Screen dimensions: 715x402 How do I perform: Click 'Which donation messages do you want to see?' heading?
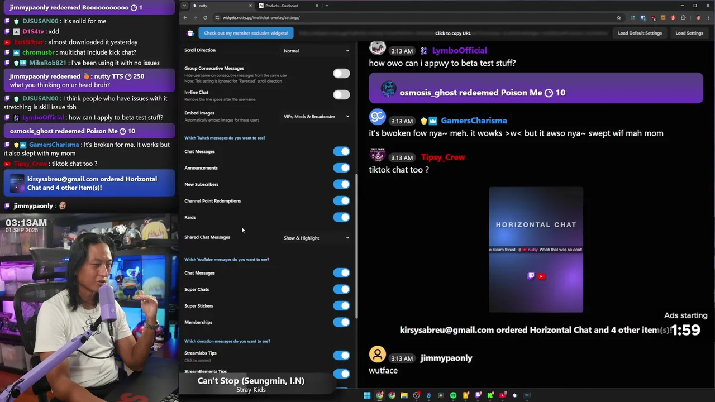click(x=227, y=341)
